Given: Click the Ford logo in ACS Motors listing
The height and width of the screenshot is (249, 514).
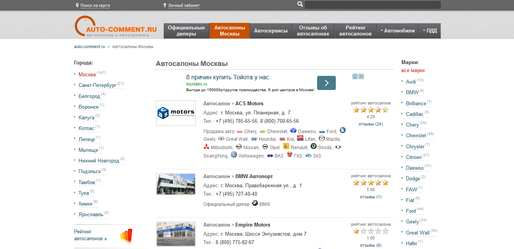Looking at the screenshot, I should (322, 132).
